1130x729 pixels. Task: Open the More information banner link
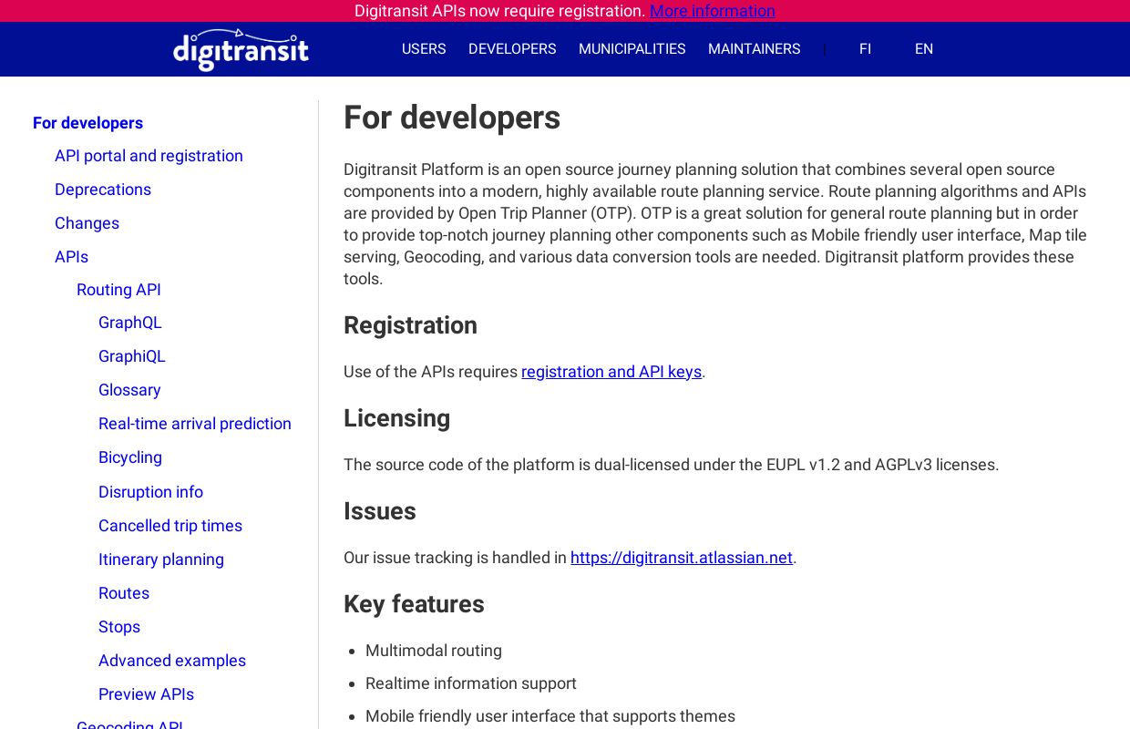tap(713, 11)
